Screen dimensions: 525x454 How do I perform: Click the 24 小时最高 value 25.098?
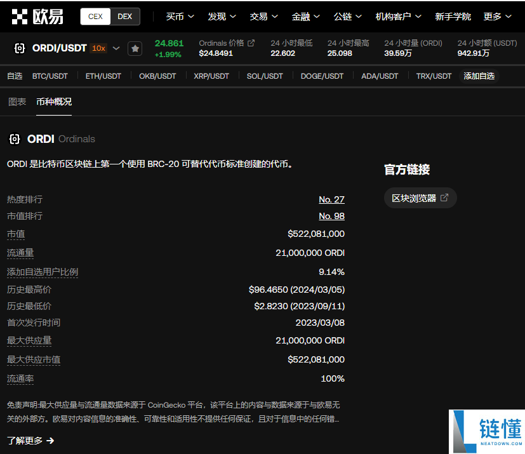pos(340,53)
